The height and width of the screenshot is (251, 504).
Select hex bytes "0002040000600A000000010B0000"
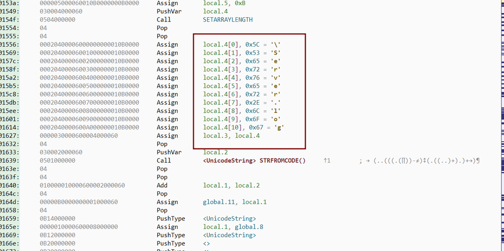[89, 127]
